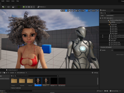
Task: Choose the Translate move tool
Action: tap(64, 11)
